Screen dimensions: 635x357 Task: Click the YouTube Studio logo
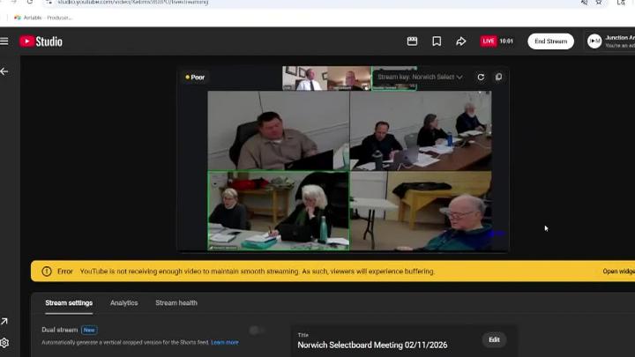tap(41, 41)
